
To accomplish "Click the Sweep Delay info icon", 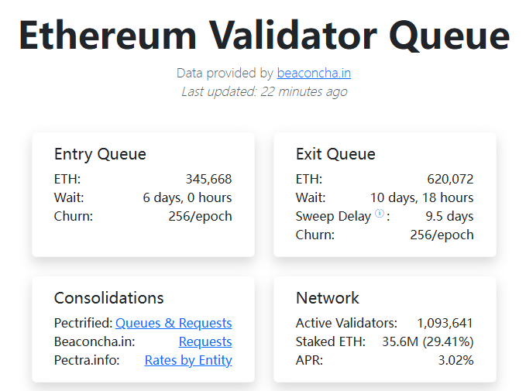I will 380,213.
